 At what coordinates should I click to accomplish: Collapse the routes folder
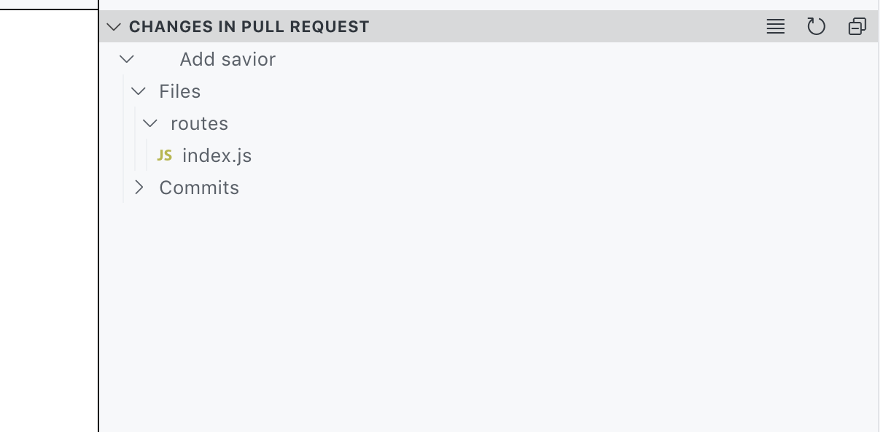point(150,123)
